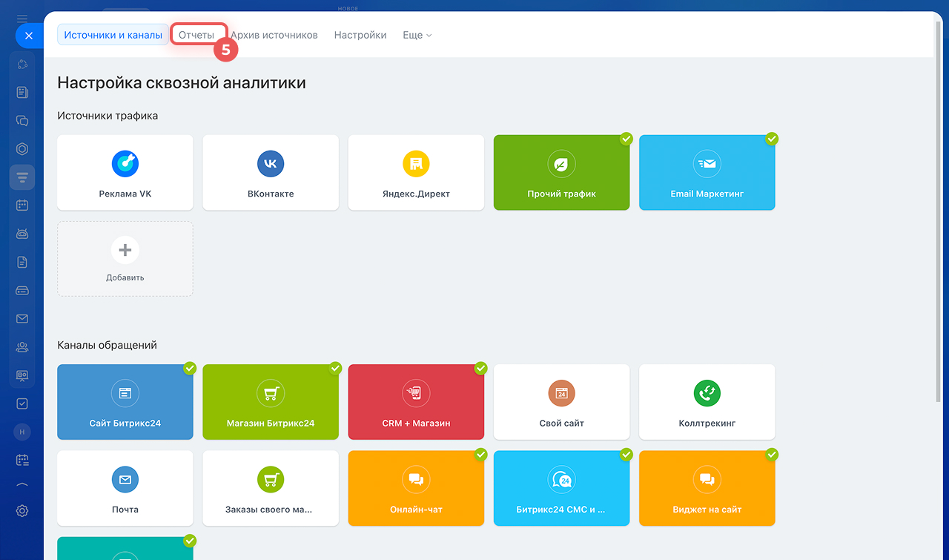Open the collaboration circle icon in the sidebar

coord(22,65)
